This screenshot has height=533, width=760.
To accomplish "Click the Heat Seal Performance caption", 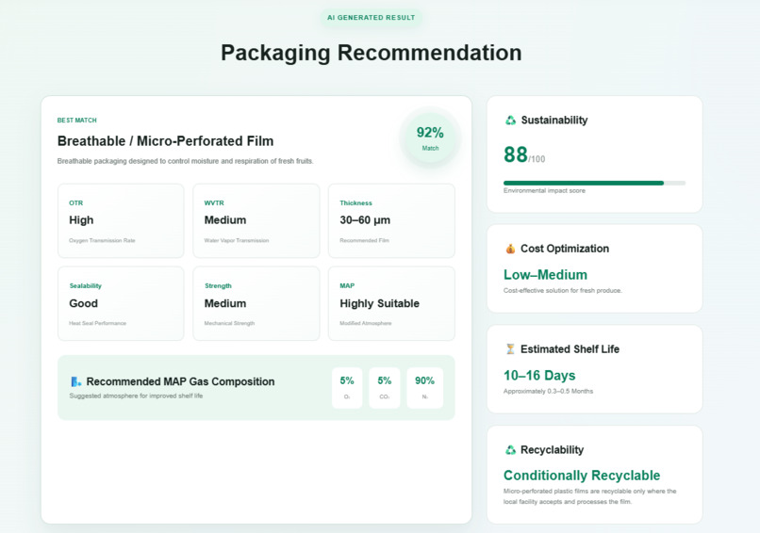I will (97, 323).
